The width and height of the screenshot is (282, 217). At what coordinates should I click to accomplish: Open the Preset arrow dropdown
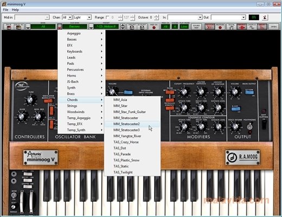(x=91, y=27)
